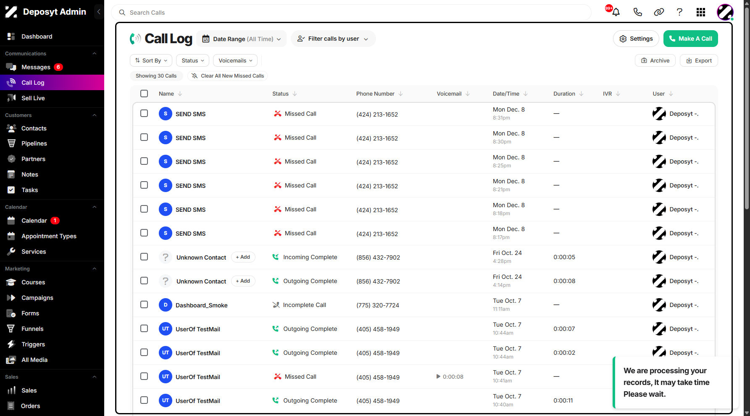750x416 pixels.
Task: Open call log Settings button
Action: [x=636, y=39]
